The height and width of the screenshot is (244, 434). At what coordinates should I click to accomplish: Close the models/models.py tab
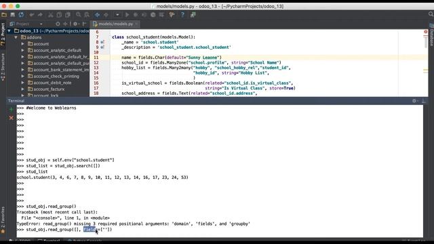tap(136, 24)
